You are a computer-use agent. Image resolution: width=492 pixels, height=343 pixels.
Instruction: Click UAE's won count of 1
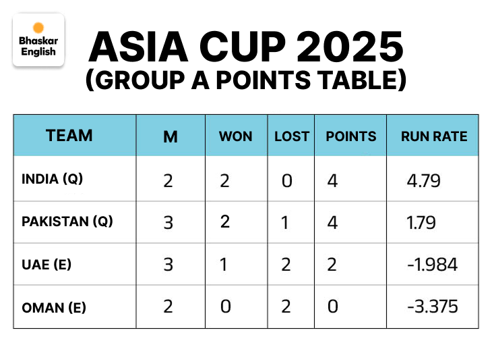[x=225, y=264]
